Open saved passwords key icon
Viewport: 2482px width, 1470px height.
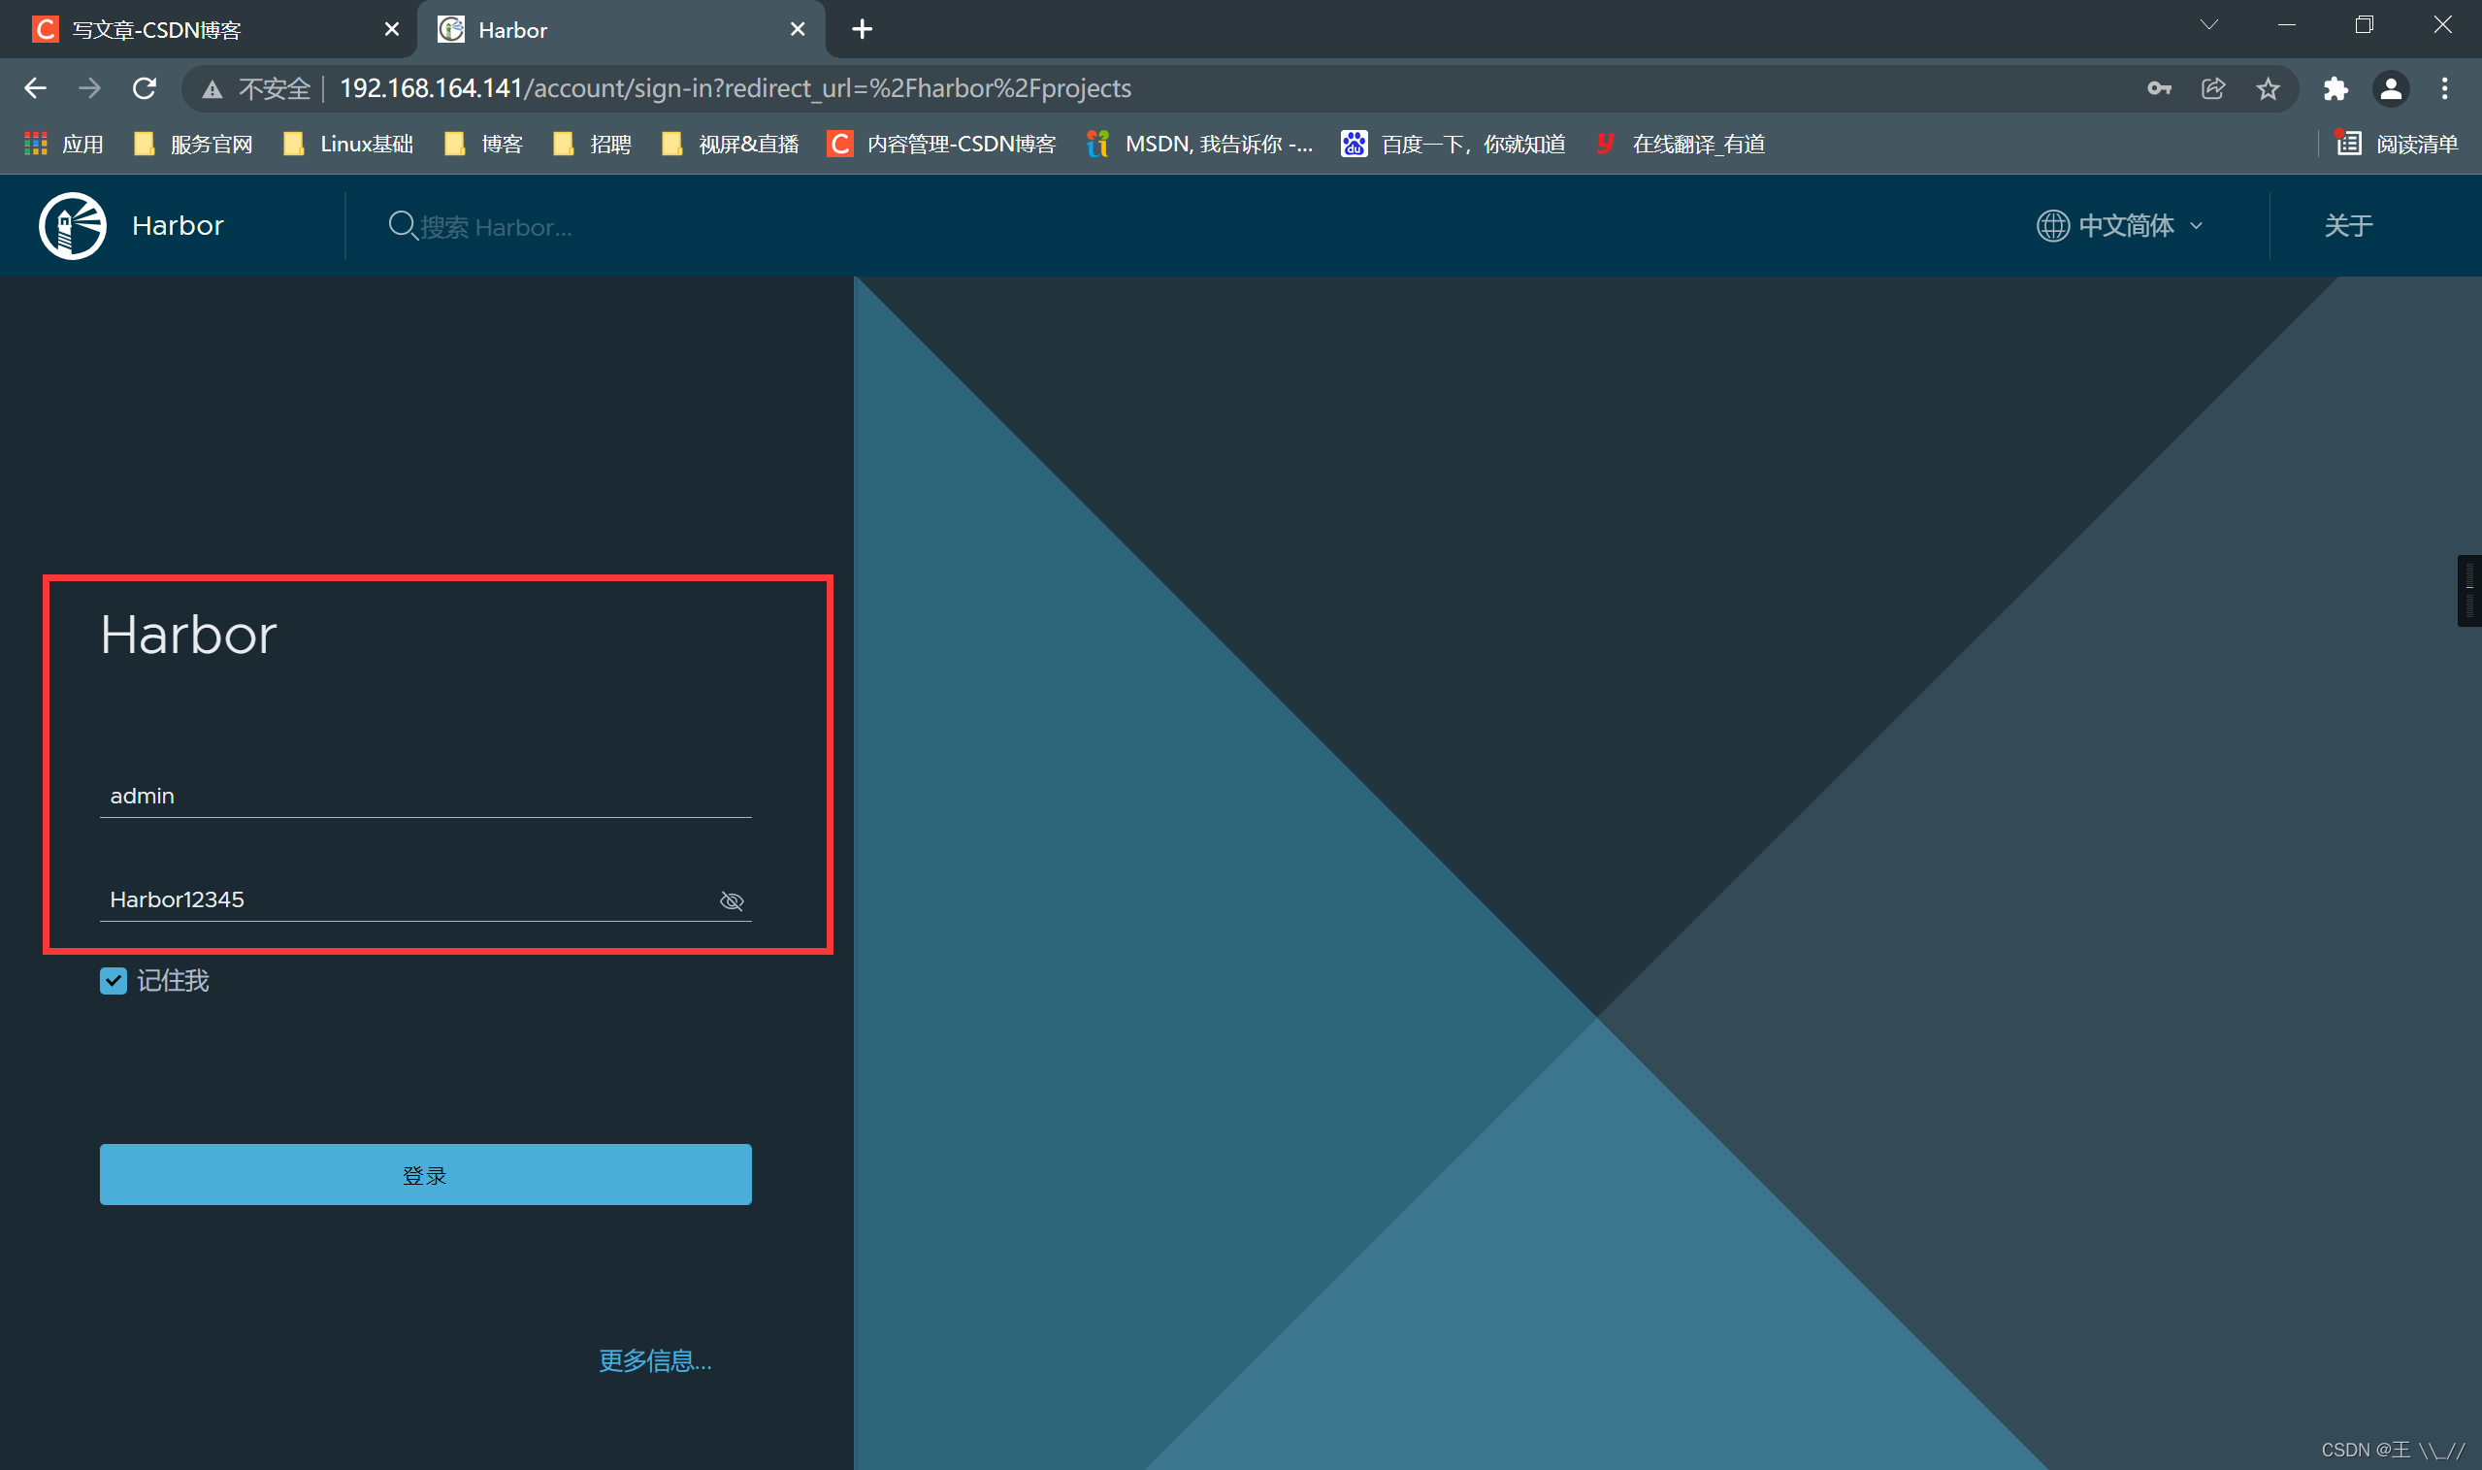(x=2159, y=88)
